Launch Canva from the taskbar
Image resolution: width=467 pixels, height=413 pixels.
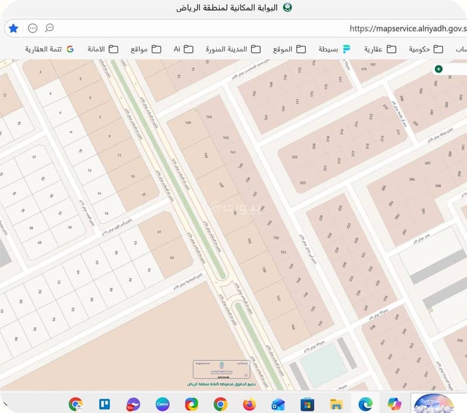pyautogui.click(x=162, y=404)
